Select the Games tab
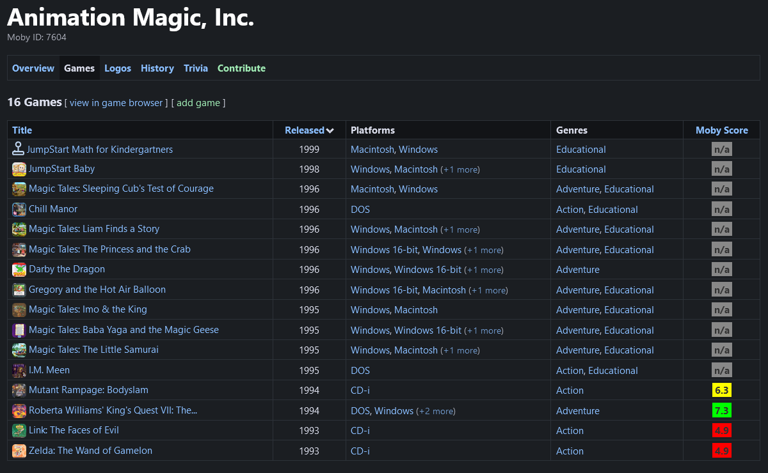 pyautogui.click(x=79, y=68)
